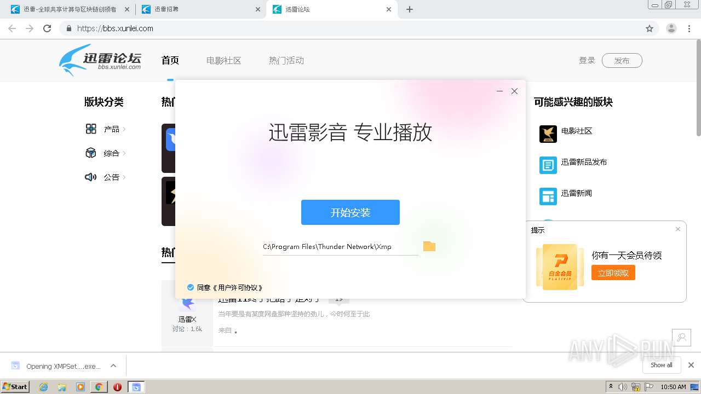This screenshot has height=394, width=701.
Task: Open the 迅雷新闻 board
Action: pos(577,193)
